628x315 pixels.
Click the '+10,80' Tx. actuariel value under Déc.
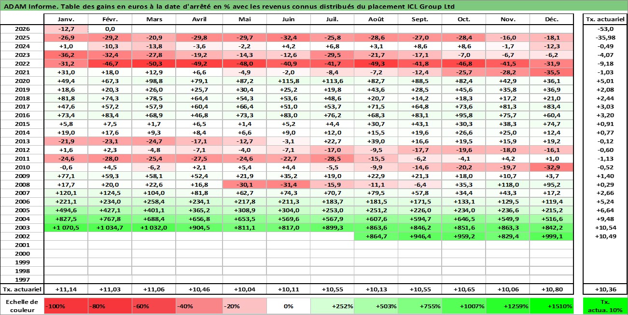pos(552,289)
